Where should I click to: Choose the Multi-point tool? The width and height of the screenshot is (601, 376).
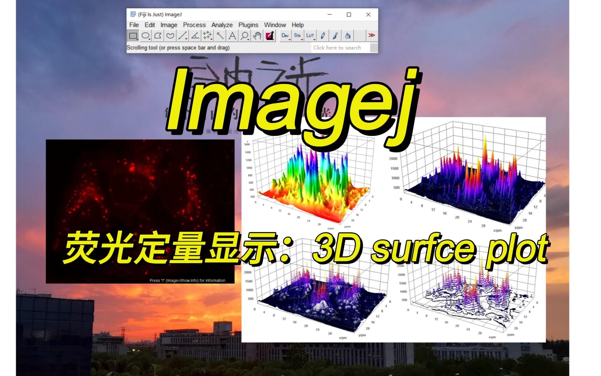point(207,36)
